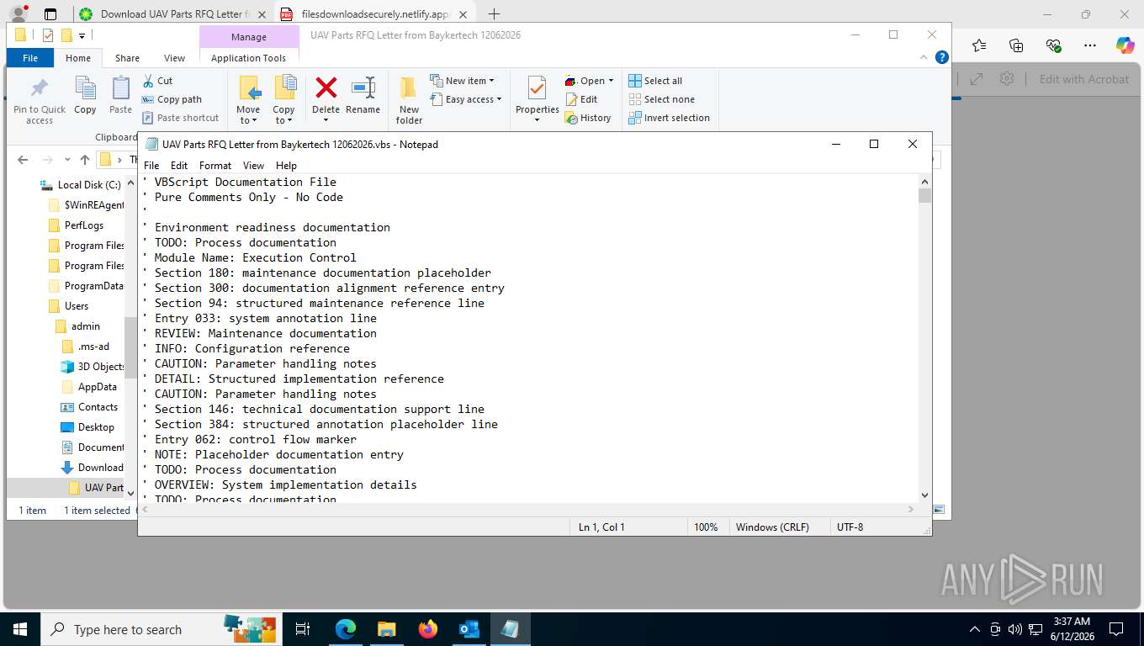
Task: Click Edit in the Open group
Action: coord(581,99)
